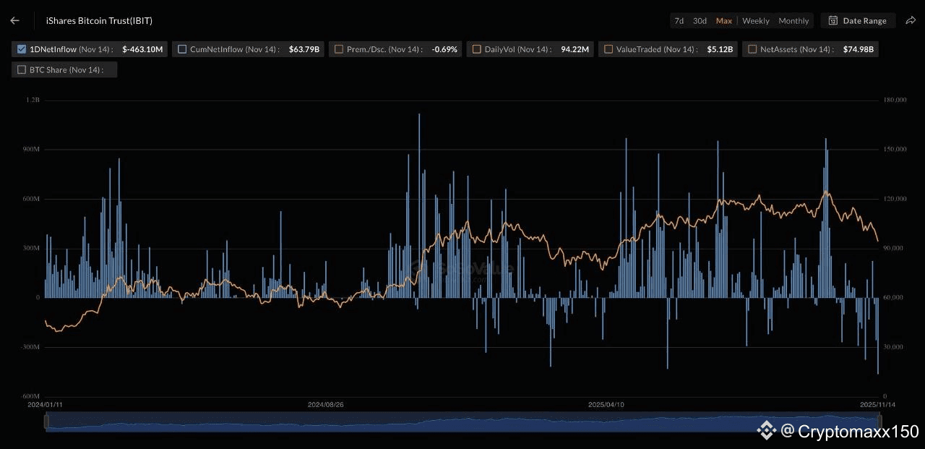Check the DailyVol series box
This screenshot has width=925, height=449.
[x=476, y=50]
